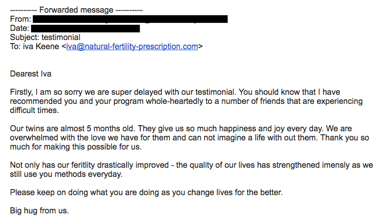This screenshot has width=382, height=222.
Task: Click the 'Big hug from us.' closing line
Action: (40, 210)
